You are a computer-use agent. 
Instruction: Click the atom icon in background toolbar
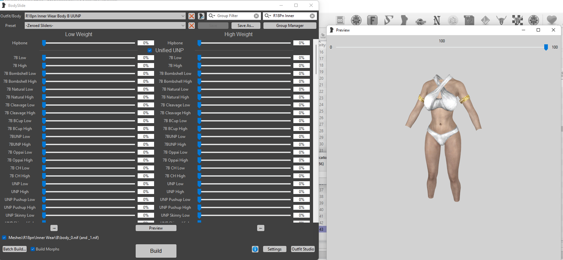[x=453, y=20]
